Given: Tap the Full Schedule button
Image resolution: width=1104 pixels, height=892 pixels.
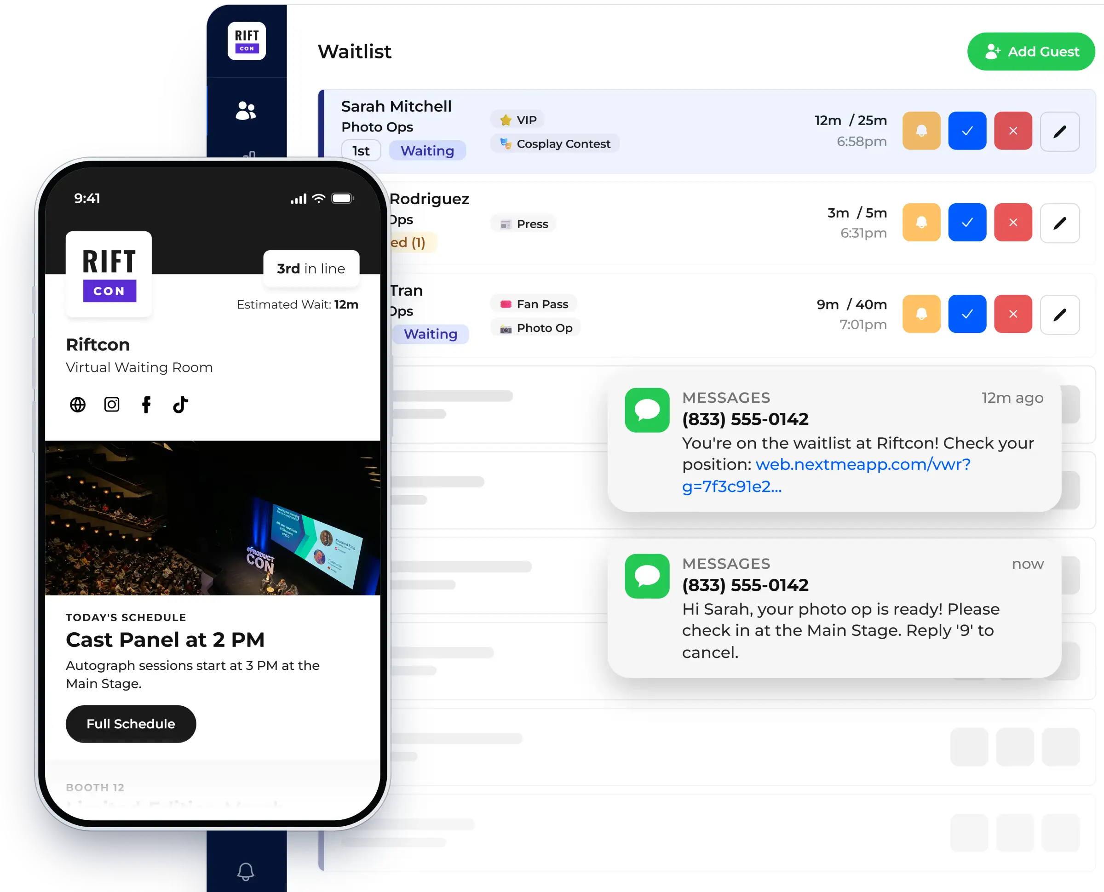Looking at the screenshot, I should (131, 723).
